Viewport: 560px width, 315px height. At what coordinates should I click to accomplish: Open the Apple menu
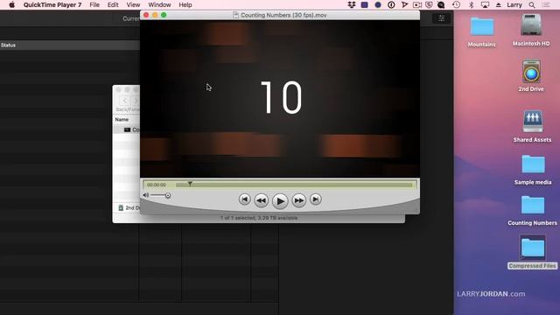pyautogui.click(x=11, y=5)
